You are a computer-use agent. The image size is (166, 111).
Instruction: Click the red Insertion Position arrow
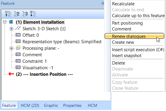click(11, 74)
